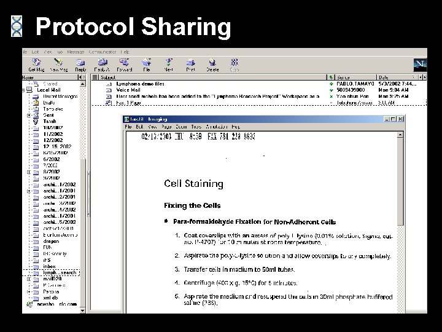This screenshot has height=332, width=442.
Task: Open the Tools menu in Imaging window
Action: (x=196, y=127)
